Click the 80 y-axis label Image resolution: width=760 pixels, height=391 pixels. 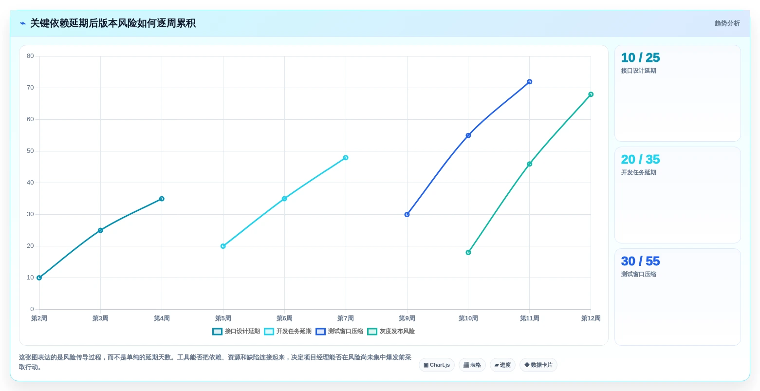click(30, 56)
